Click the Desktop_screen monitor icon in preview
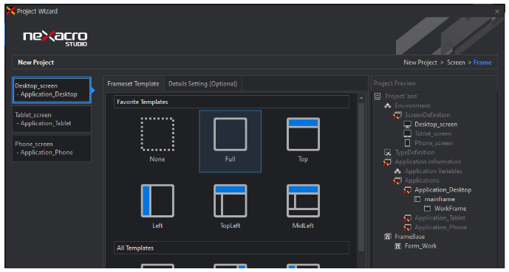Screen dimensions: 509x272 coord(407,125)
